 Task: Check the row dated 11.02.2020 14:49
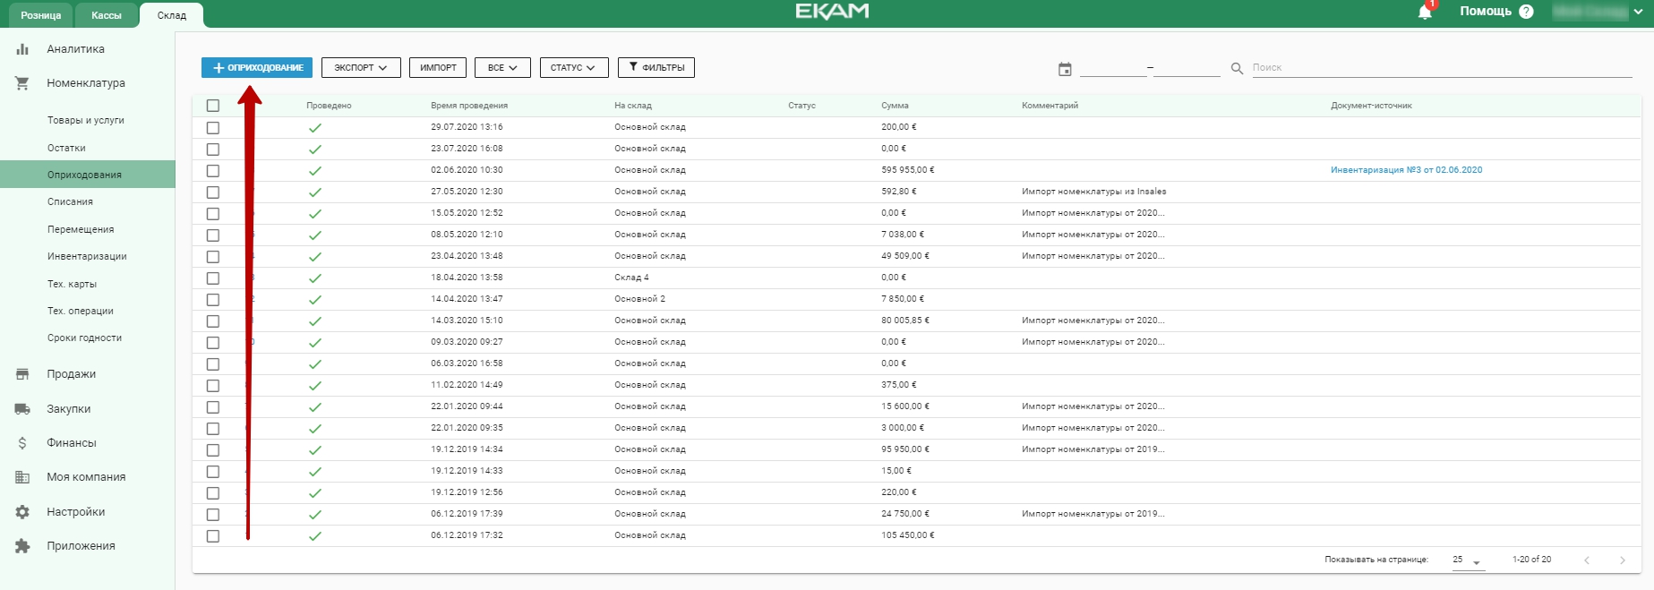(213, 386)
